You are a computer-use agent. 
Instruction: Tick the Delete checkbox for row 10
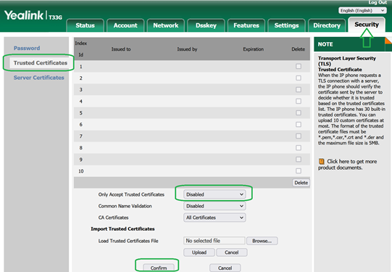(299, 170)
